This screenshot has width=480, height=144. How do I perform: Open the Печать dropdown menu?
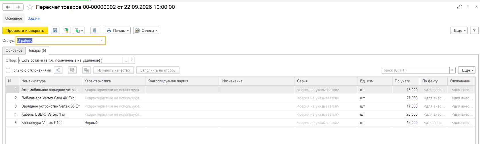118,31
